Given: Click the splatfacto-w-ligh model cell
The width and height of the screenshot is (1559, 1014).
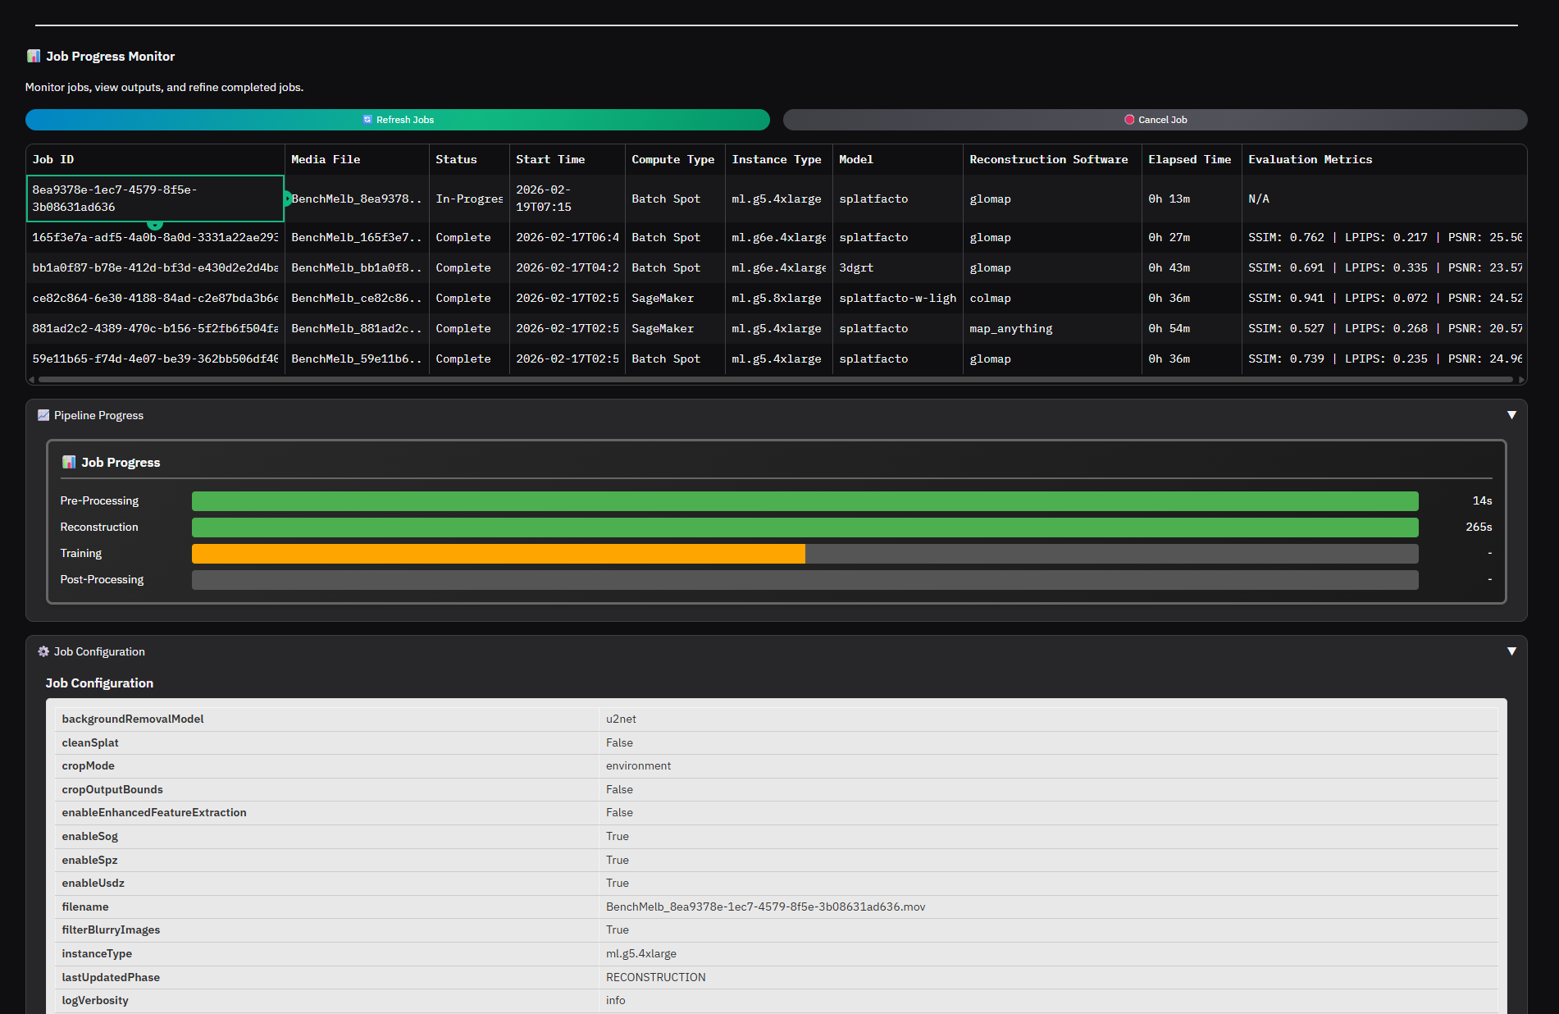Looking at the screenshot, I should click(898, 299).
